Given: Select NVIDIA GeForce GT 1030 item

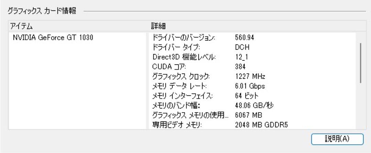Looking at the screenshot, I should (53, 38).
